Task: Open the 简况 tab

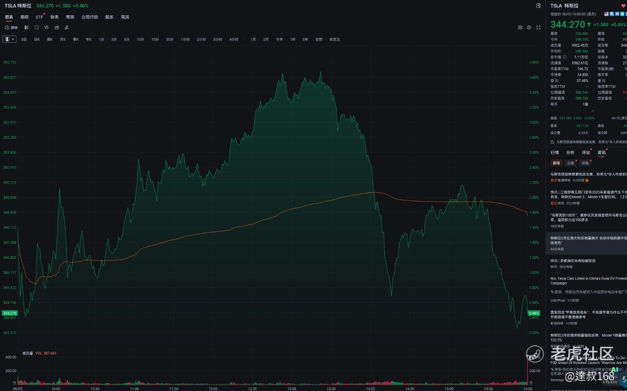Action: tap(125, 17)
